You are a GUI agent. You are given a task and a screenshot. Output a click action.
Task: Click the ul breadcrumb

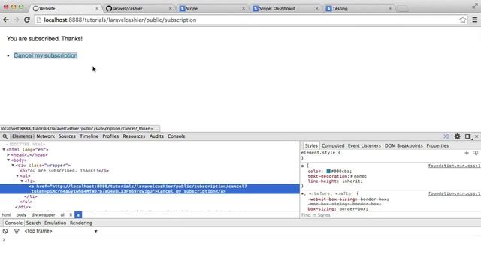[x=62, y=215]
